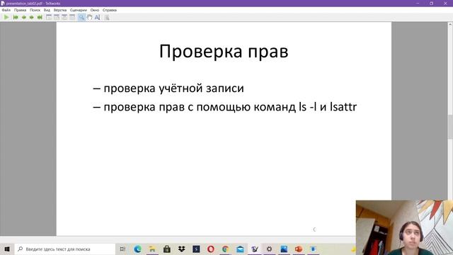Open File Explorer from the taskbar
Image resolution: width=453 pixels, height=255 pixels.
tap(152, 249)
